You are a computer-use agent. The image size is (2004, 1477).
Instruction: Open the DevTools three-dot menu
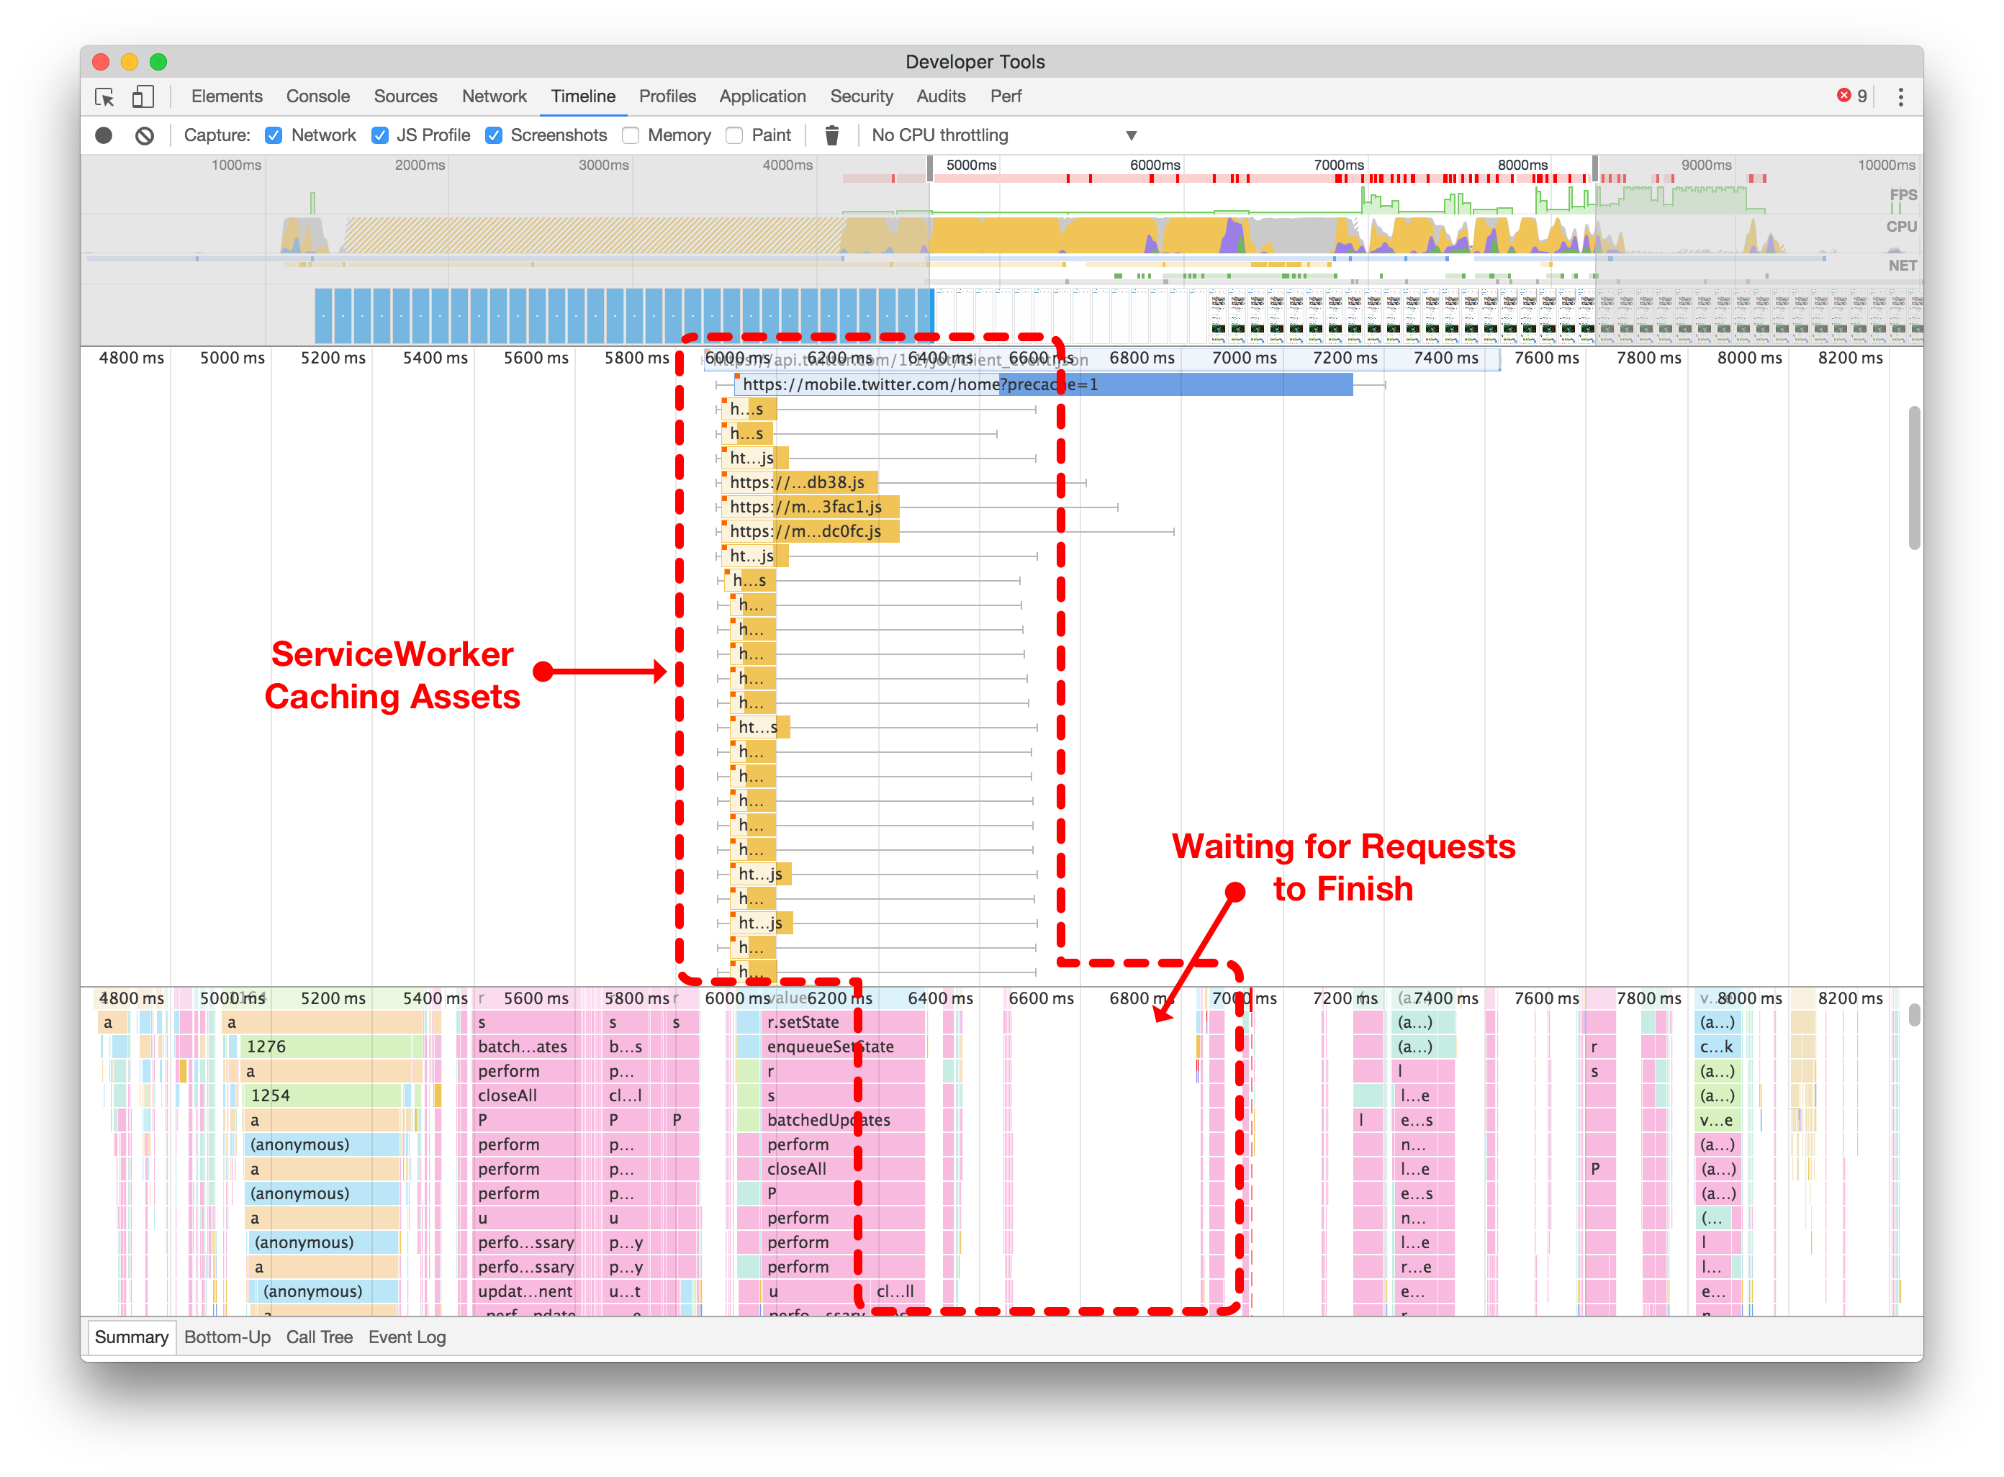click(1900, 96)
